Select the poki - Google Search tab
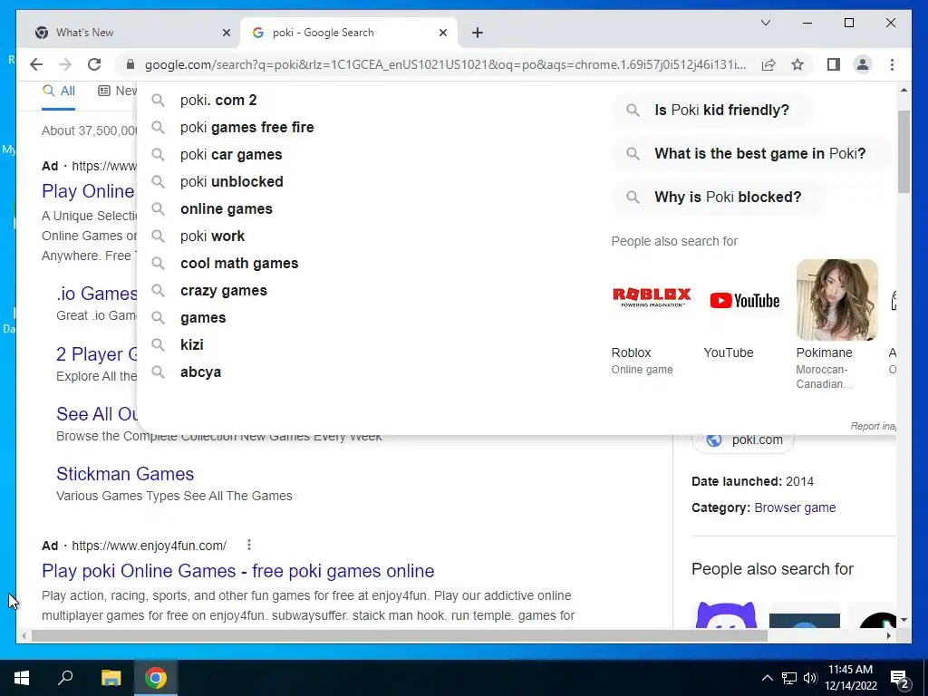The image size is (928, 696). click(349, 33)
